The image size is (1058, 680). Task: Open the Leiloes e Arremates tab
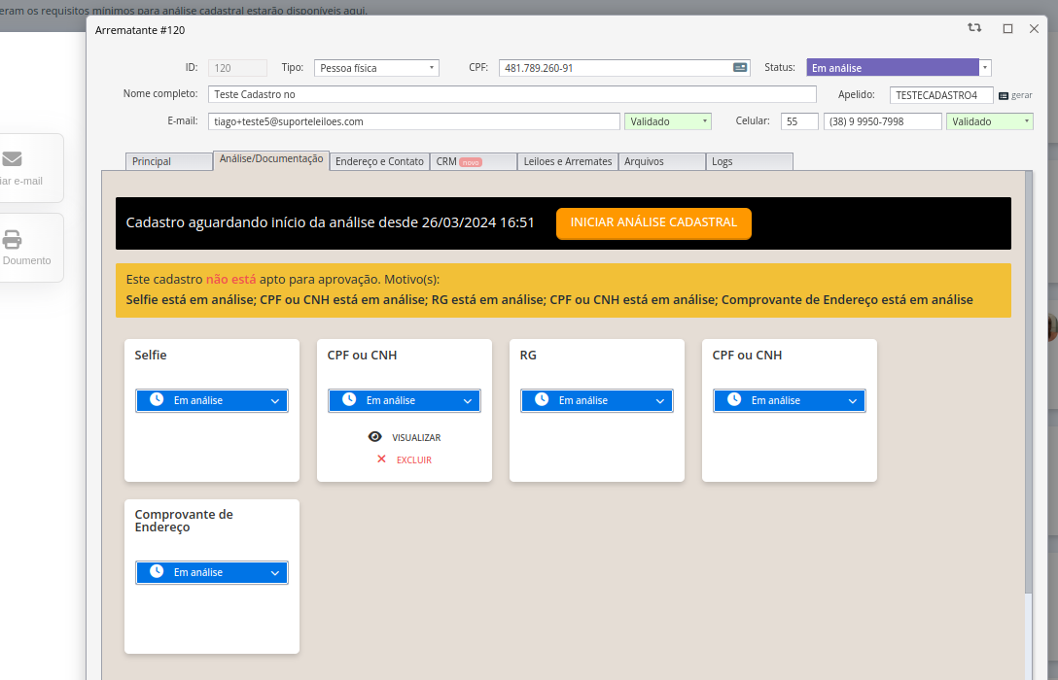(x=567, y=161)
